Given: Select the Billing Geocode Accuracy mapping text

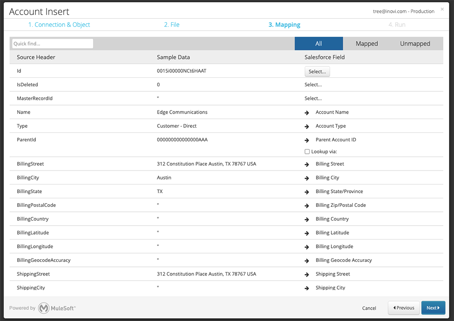Looking at the screenshot, I should 344,260.
